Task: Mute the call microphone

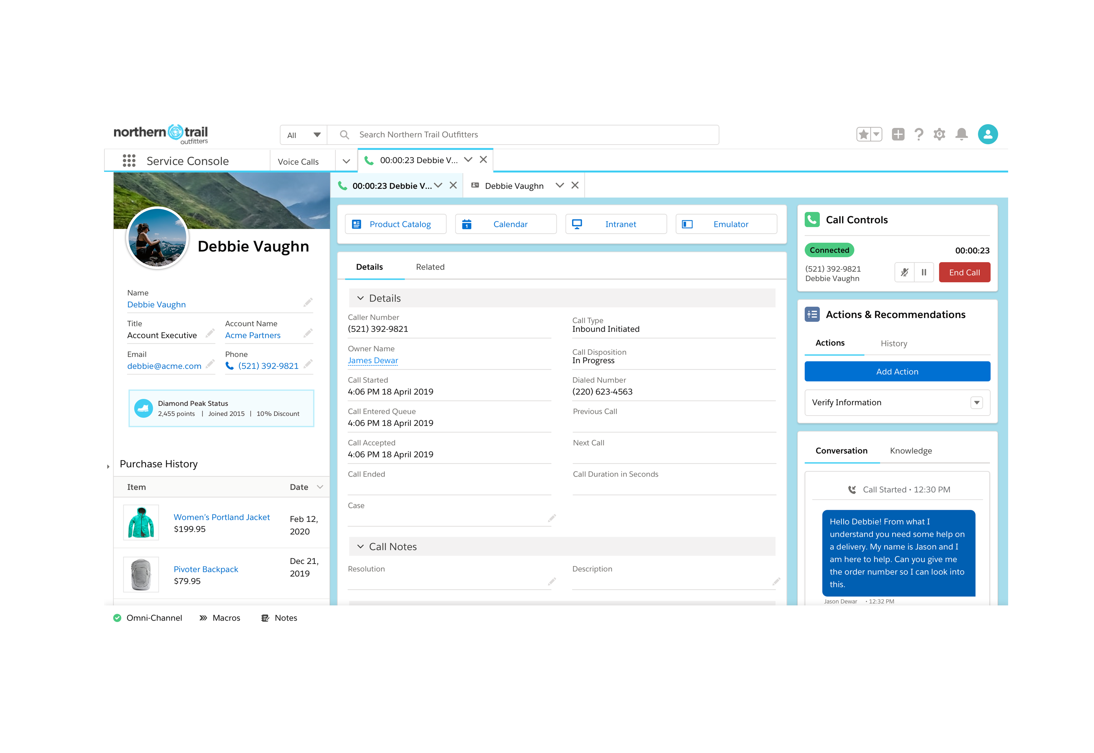Action: [x=904, y=272]
